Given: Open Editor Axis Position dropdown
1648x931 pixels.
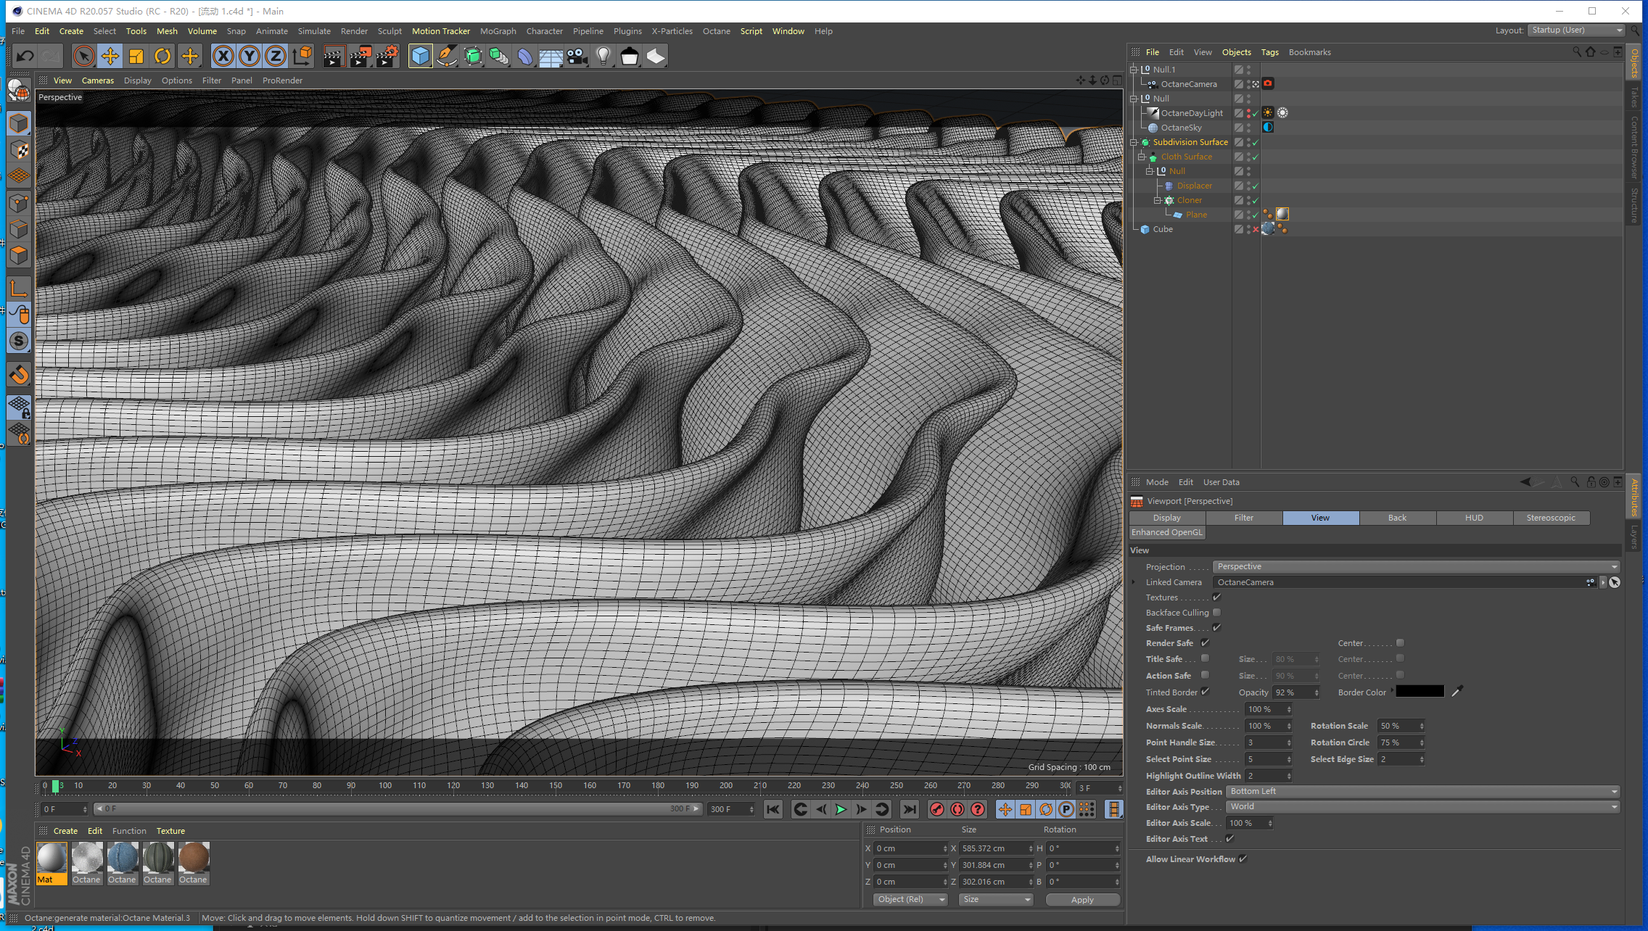Looking at the screenshot, I should [1422, 792].
